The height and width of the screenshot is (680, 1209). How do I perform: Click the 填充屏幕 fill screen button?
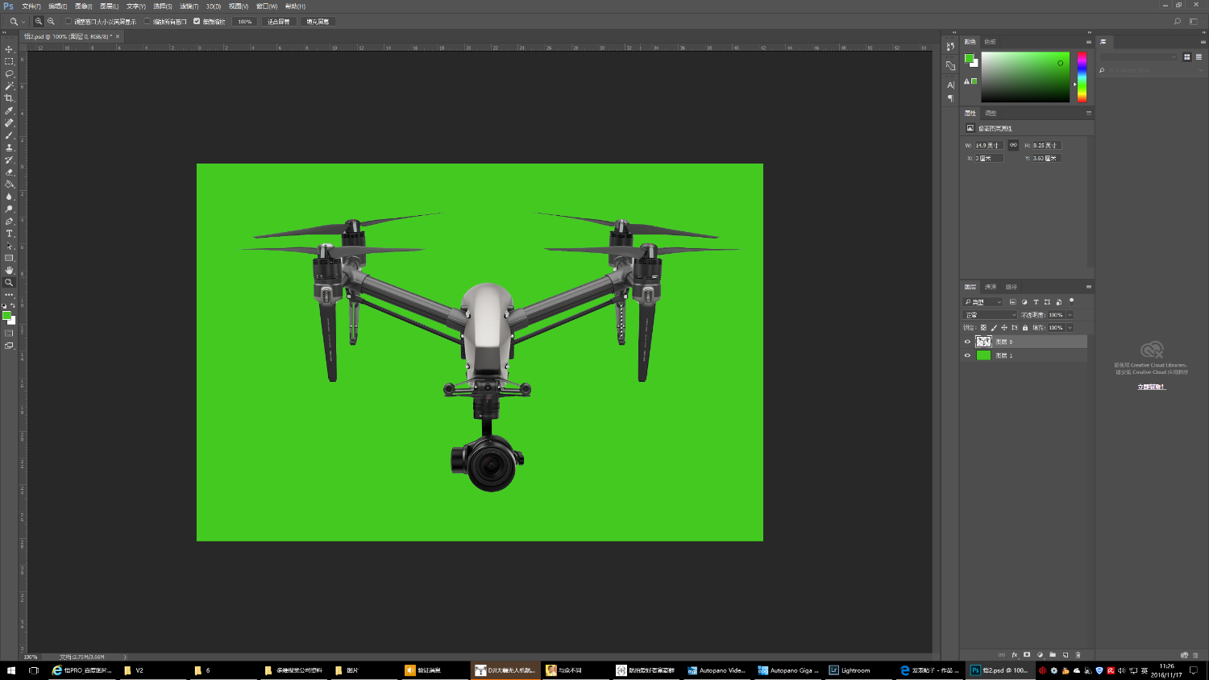[318, 22]
